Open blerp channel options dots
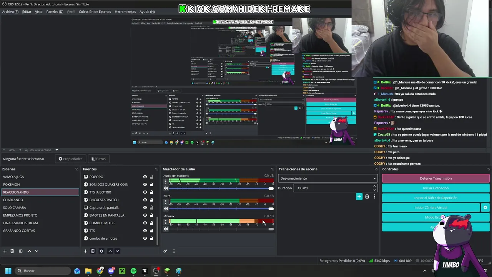 coord(166,202)
